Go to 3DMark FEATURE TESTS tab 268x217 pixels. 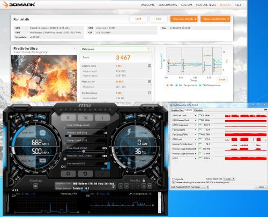pos(206,5)
